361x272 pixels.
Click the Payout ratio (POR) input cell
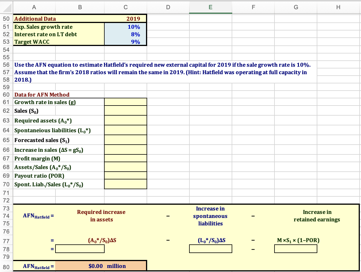(x=126, y=175)
